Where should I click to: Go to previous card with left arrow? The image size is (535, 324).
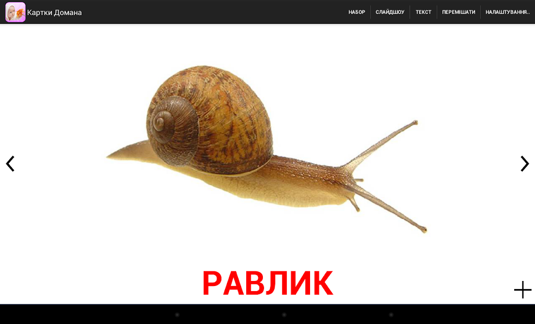click(10, 164)
